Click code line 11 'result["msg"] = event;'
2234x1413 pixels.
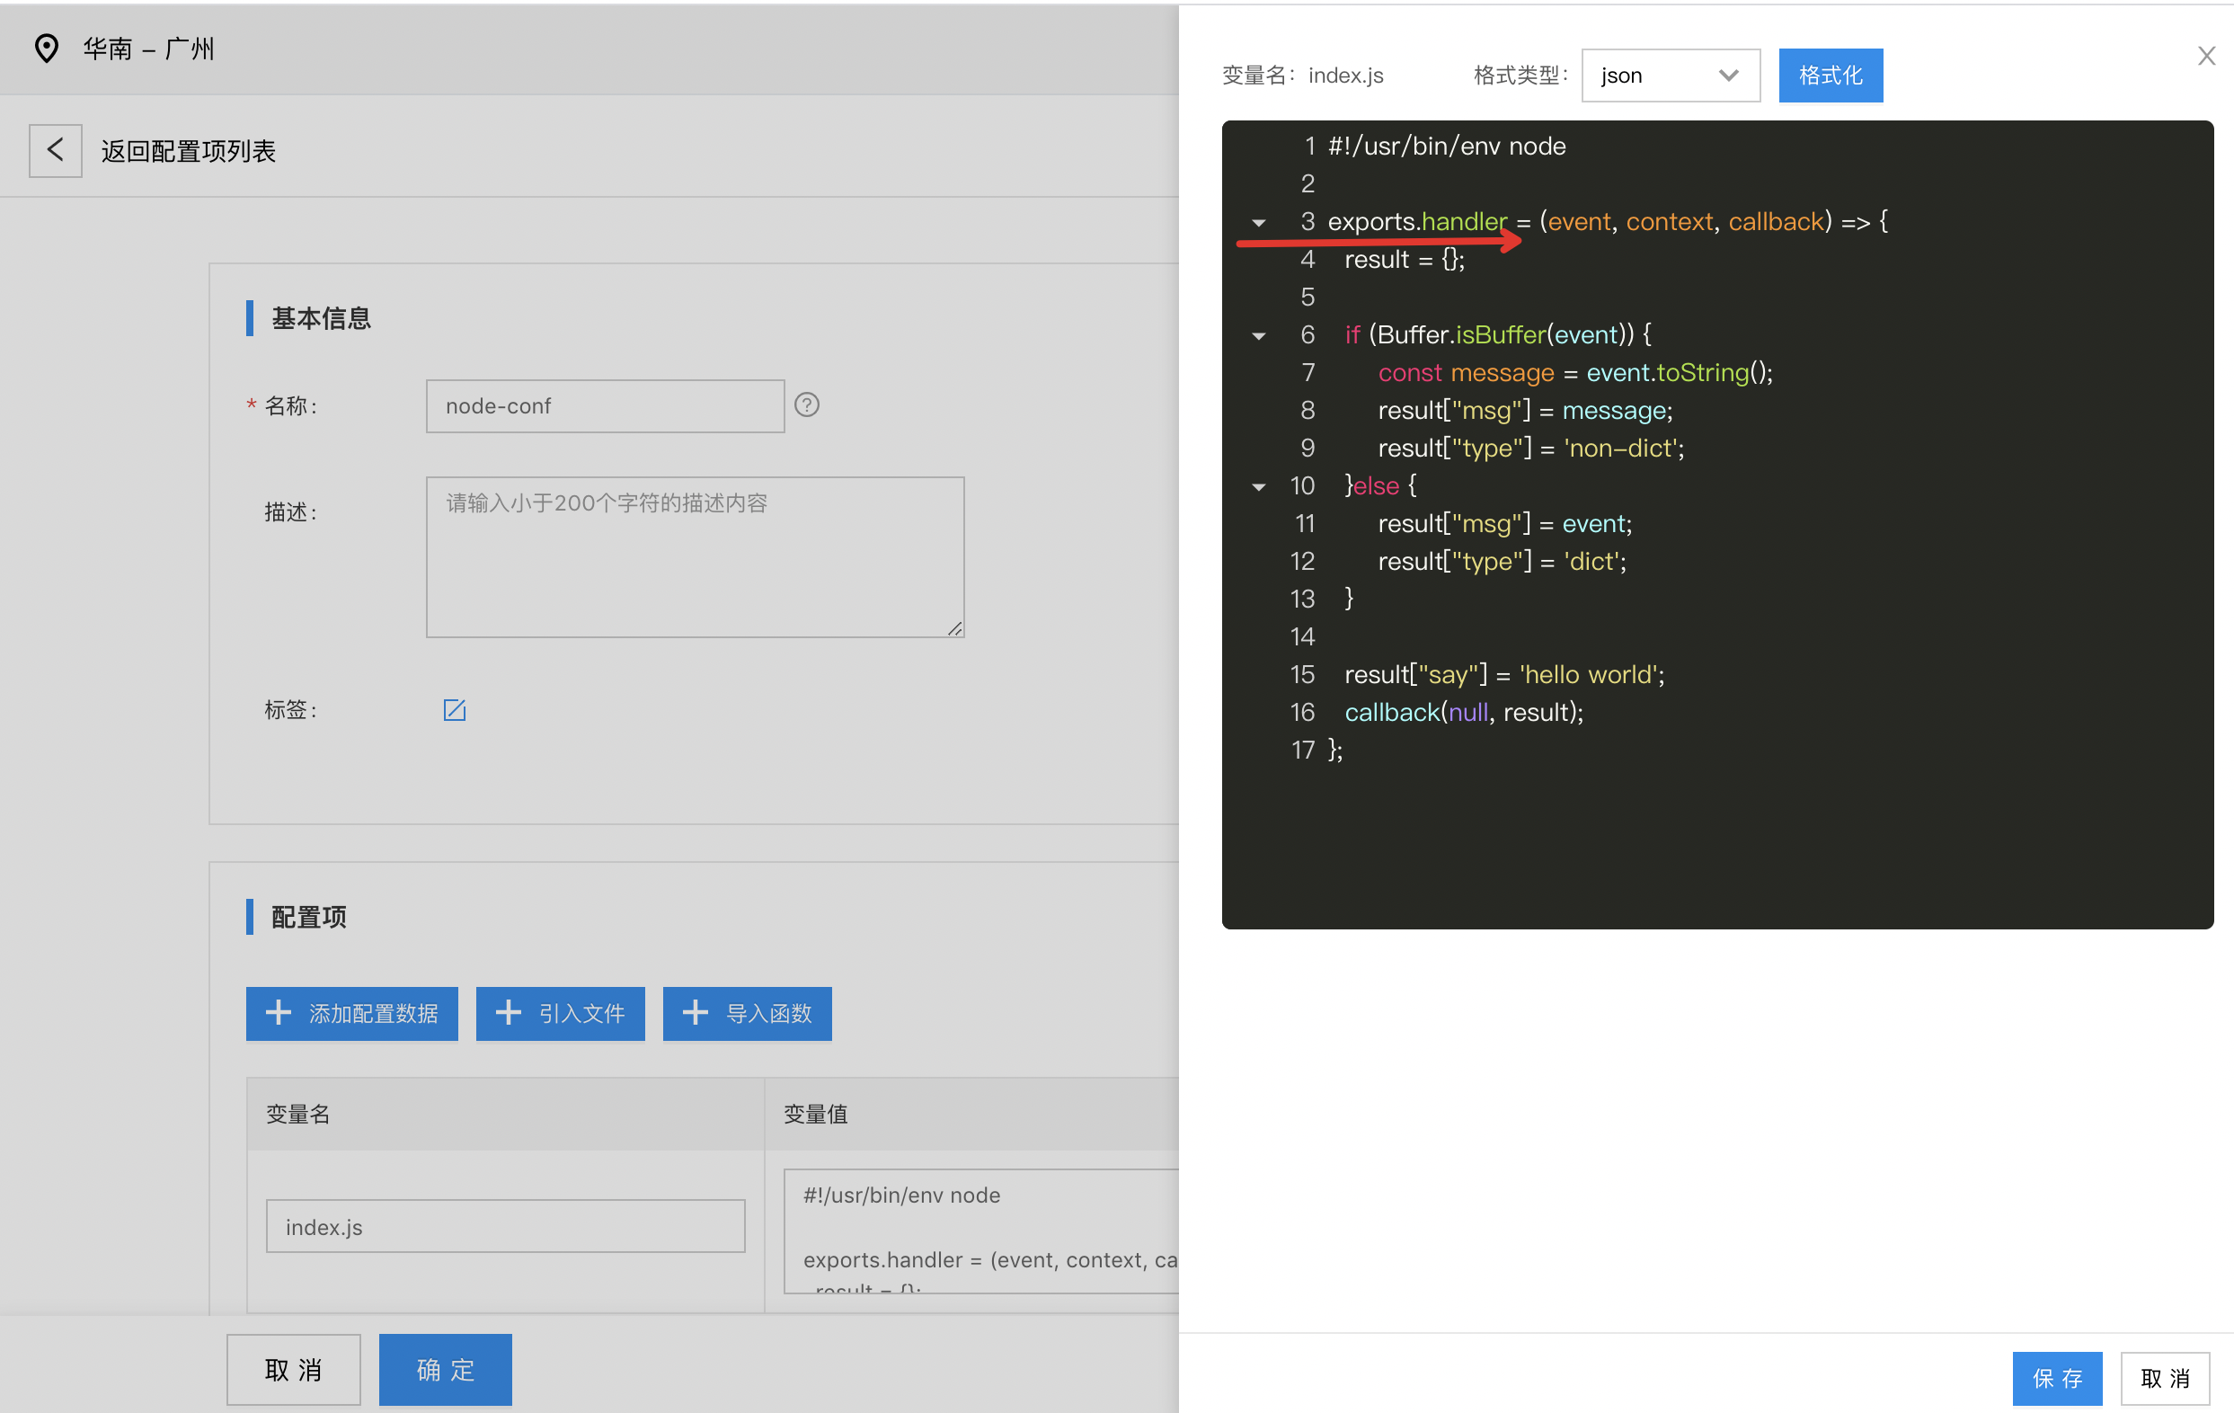point(1505,524)
